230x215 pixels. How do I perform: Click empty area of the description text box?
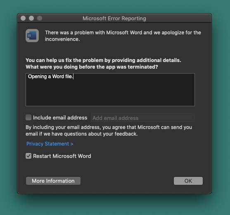point(110,94)
